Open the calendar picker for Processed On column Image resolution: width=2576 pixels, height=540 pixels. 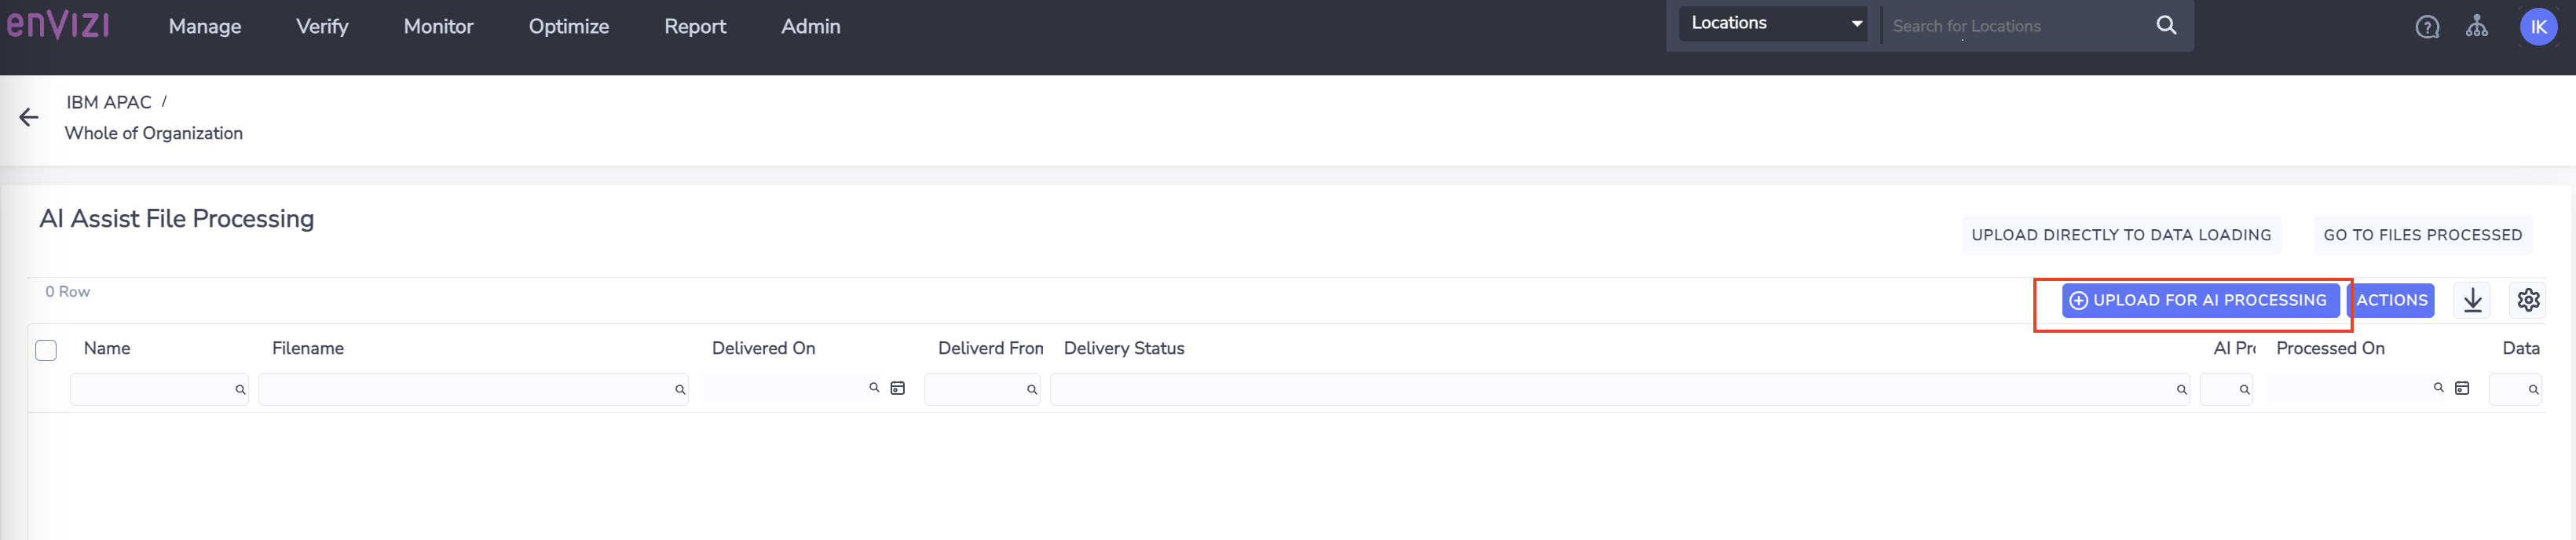[x=2461, y=387]
